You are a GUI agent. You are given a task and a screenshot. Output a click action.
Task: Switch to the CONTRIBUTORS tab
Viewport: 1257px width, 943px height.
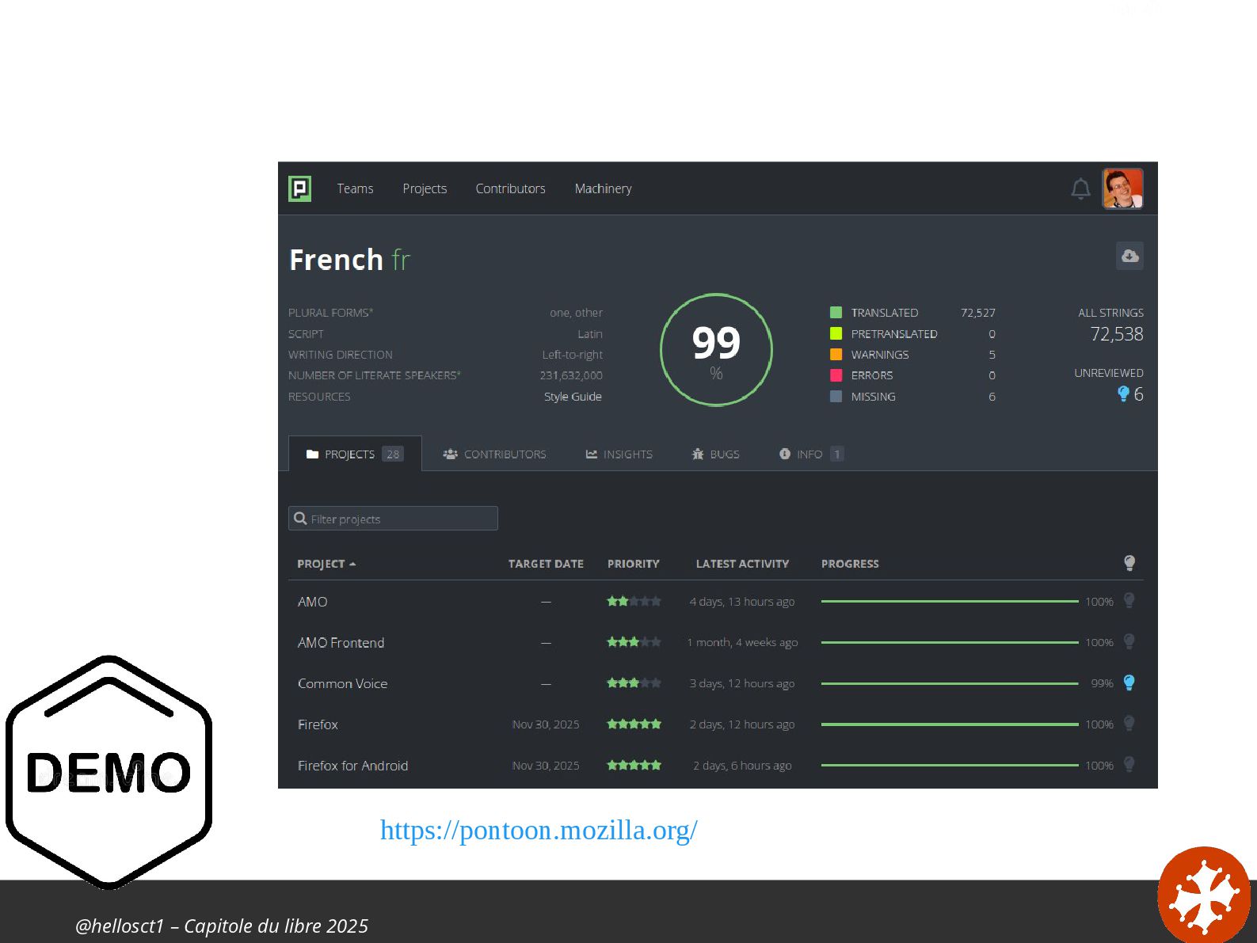coord(494,454)
